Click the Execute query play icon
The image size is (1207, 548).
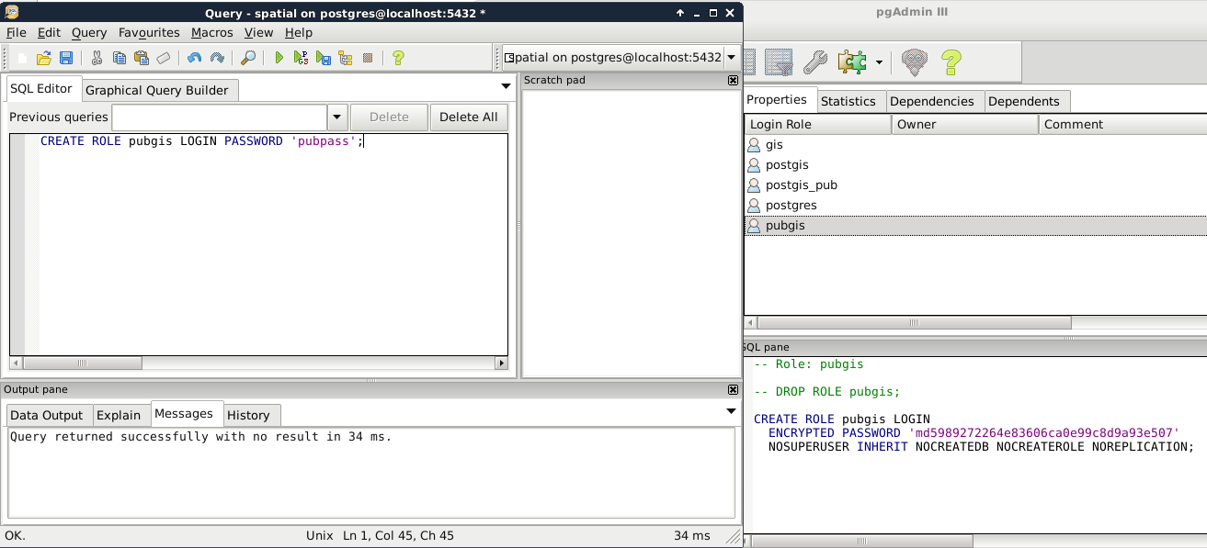click(279, 58)
